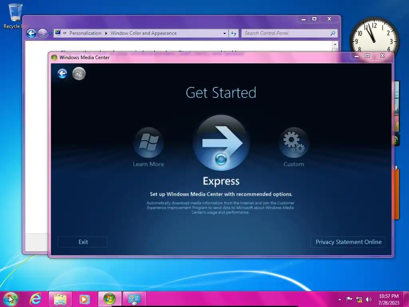Choose the Express setup arrow

coord(221,143)
